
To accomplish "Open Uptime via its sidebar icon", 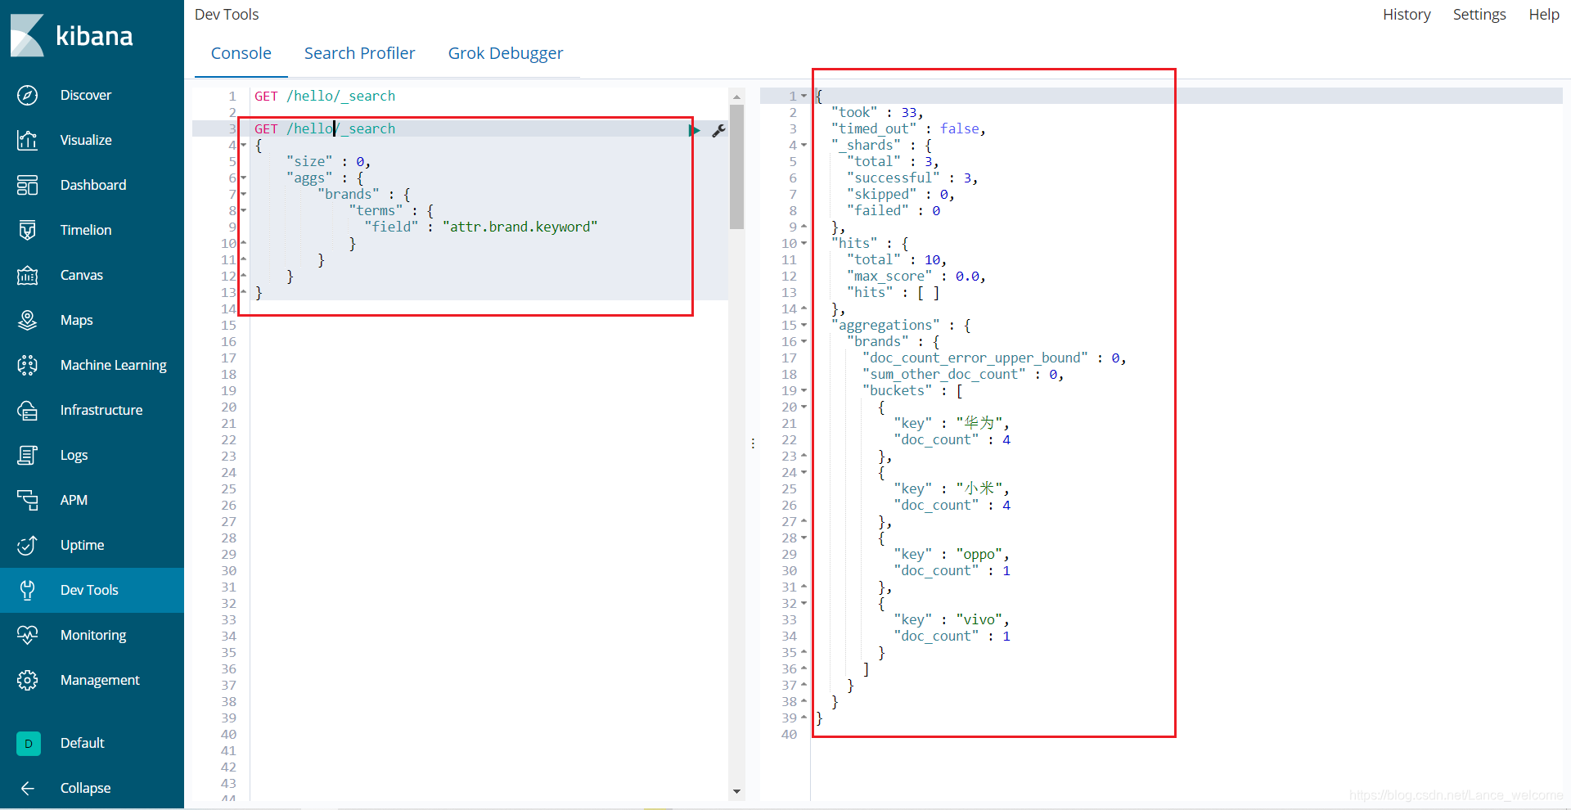I will tap(27, 545).
